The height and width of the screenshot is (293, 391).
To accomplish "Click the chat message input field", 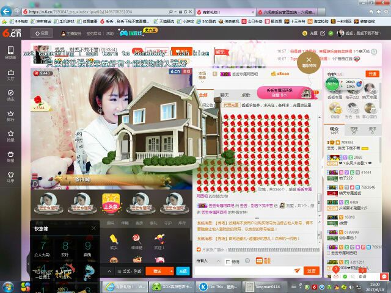I will (x=243, y=270).
